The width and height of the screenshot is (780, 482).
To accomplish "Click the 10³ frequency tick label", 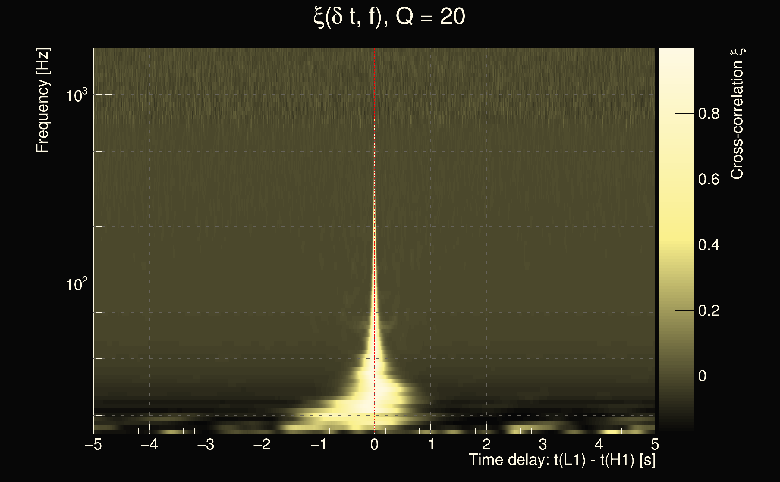I will [x=76, y=95].
